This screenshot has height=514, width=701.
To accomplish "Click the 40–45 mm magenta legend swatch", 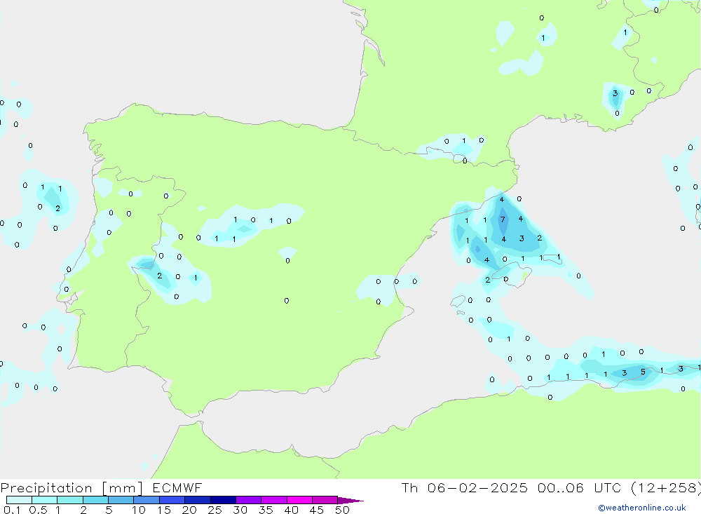I will pos(299,500).
